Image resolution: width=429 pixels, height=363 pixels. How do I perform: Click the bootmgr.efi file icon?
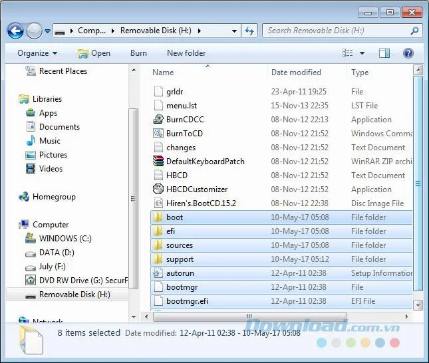click(x=158, y=301)
